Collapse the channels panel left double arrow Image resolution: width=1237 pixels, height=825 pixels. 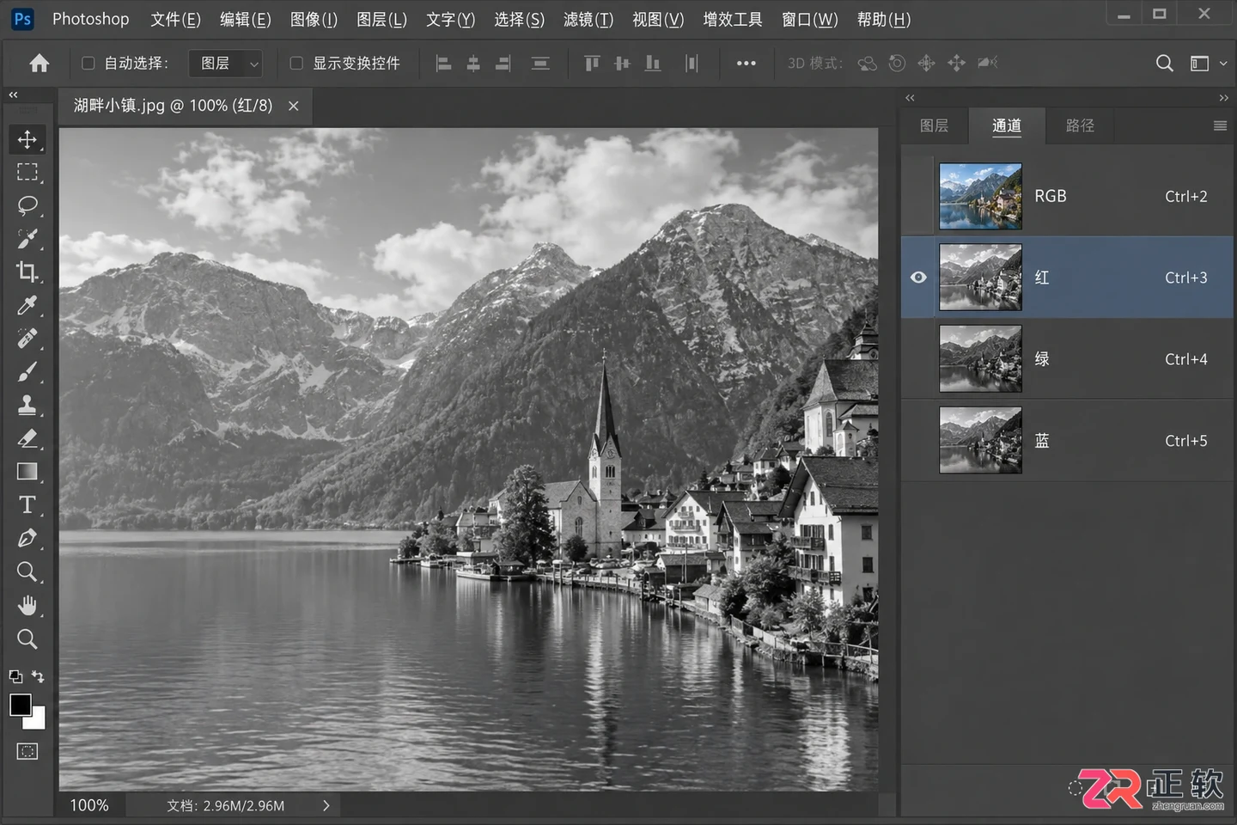pyautogui.click(x=910, y=97)
